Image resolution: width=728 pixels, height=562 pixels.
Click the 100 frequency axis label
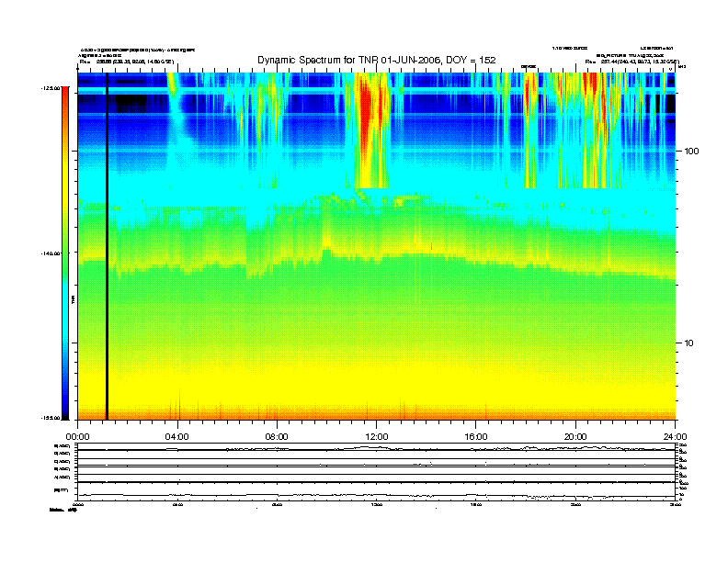(x=691, y=152)
